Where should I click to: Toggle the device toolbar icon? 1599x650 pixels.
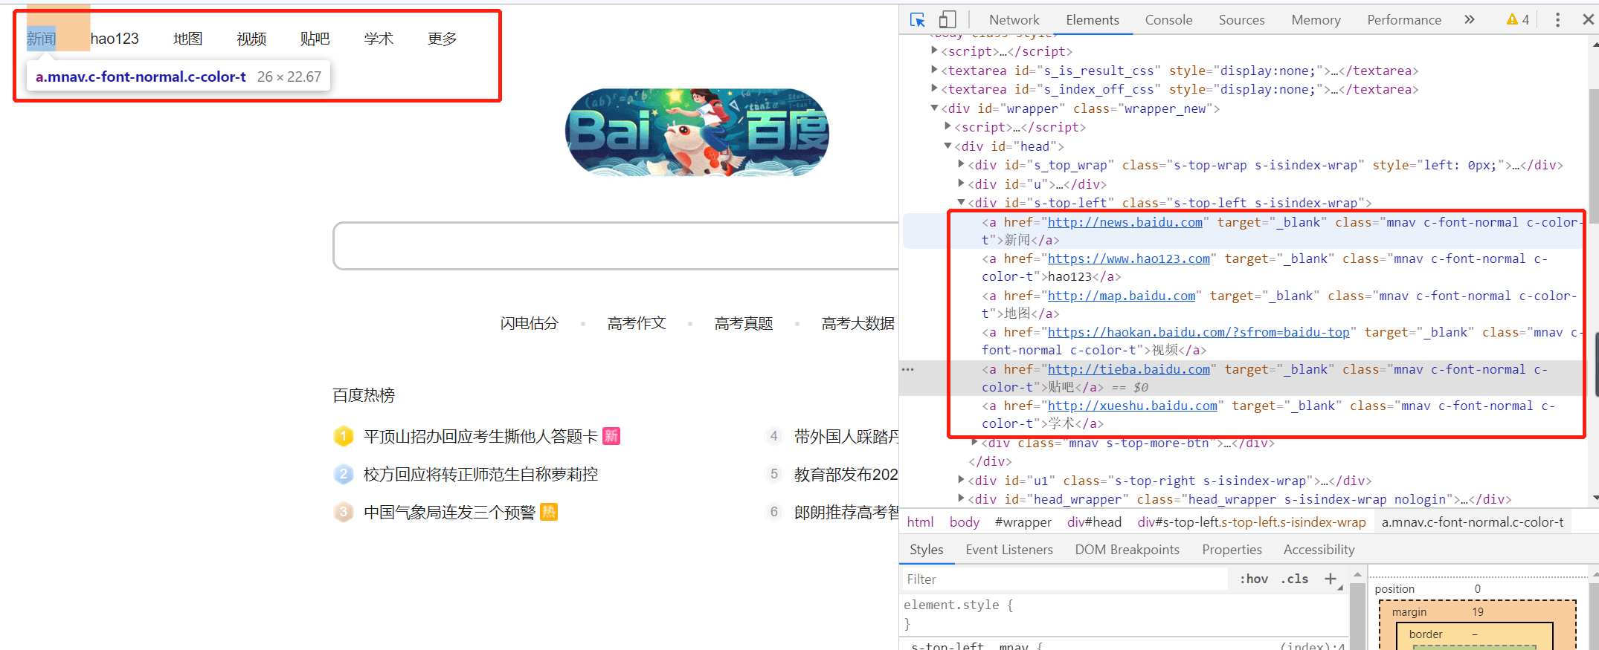coord(948,20)
